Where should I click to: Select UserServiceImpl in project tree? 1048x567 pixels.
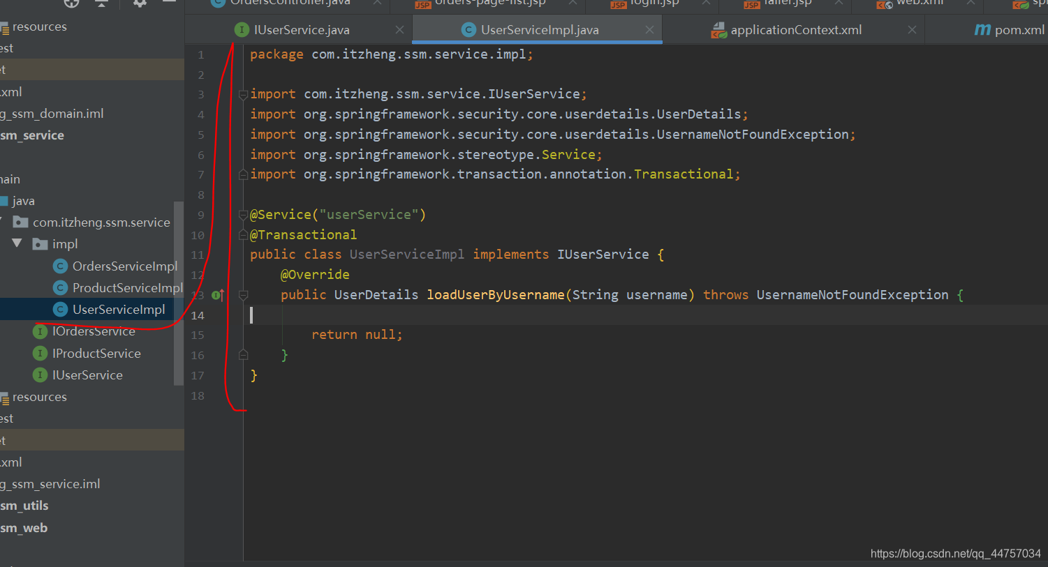119,310
